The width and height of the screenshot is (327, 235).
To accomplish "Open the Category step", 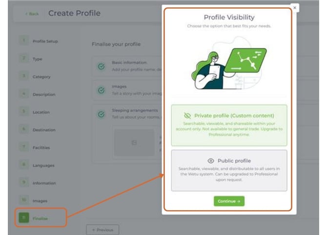I will (x=41, y=77).
